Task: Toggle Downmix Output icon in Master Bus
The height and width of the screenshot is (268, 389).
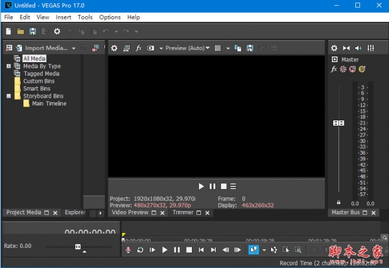Action: point(346,48)
